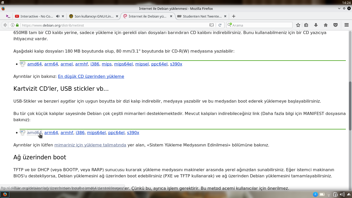
Task: Mute the YouTube tab audio icon
Action: [58, 16]
